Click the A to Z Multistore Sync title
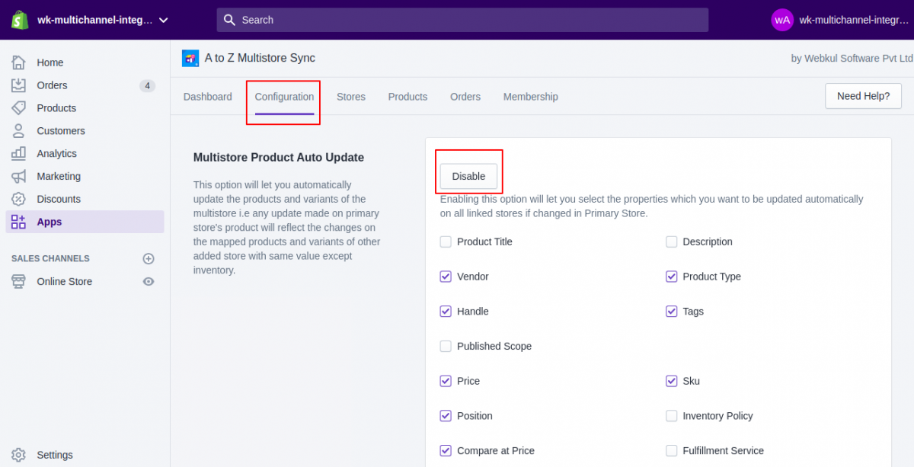The width and height of the screenshot is (914, 467). tap(260, 58)
